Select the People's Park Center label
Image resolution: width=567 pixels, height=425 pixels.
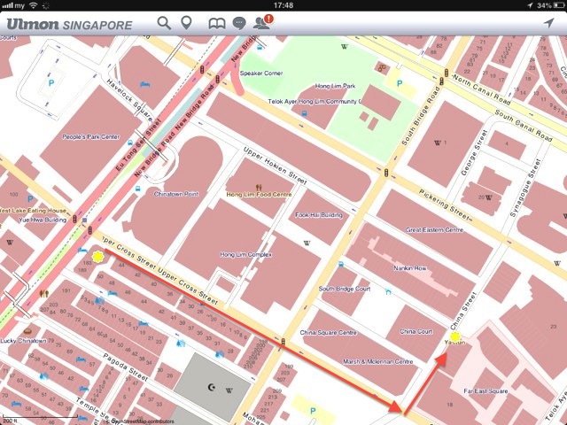tap(90, 137)
